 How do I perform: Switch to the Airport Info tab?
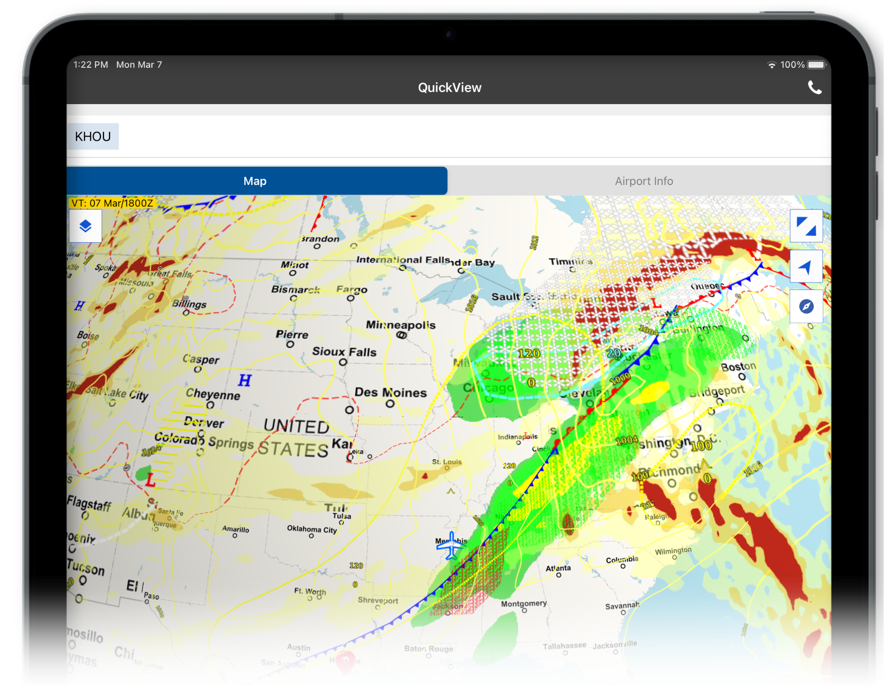(x=644, y=181)
